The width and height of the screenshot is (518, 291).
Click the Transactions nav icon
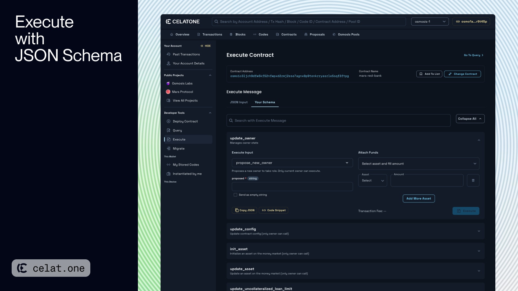(198, 35)
